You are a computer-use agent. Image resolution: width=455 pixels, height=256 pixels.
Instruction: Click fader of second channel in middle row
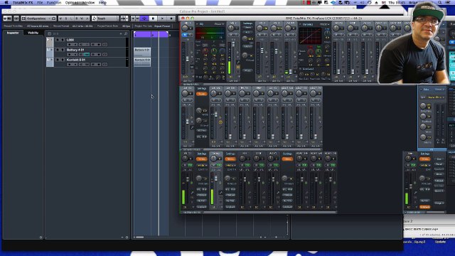[216, 114]
